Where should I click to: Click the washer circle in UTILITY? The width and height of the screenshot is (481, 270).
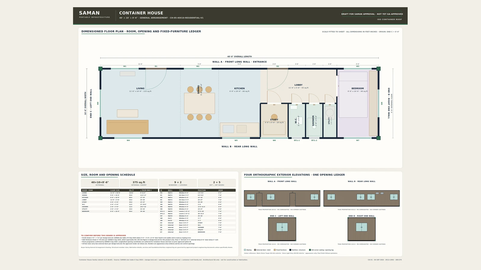click(330, 112)
